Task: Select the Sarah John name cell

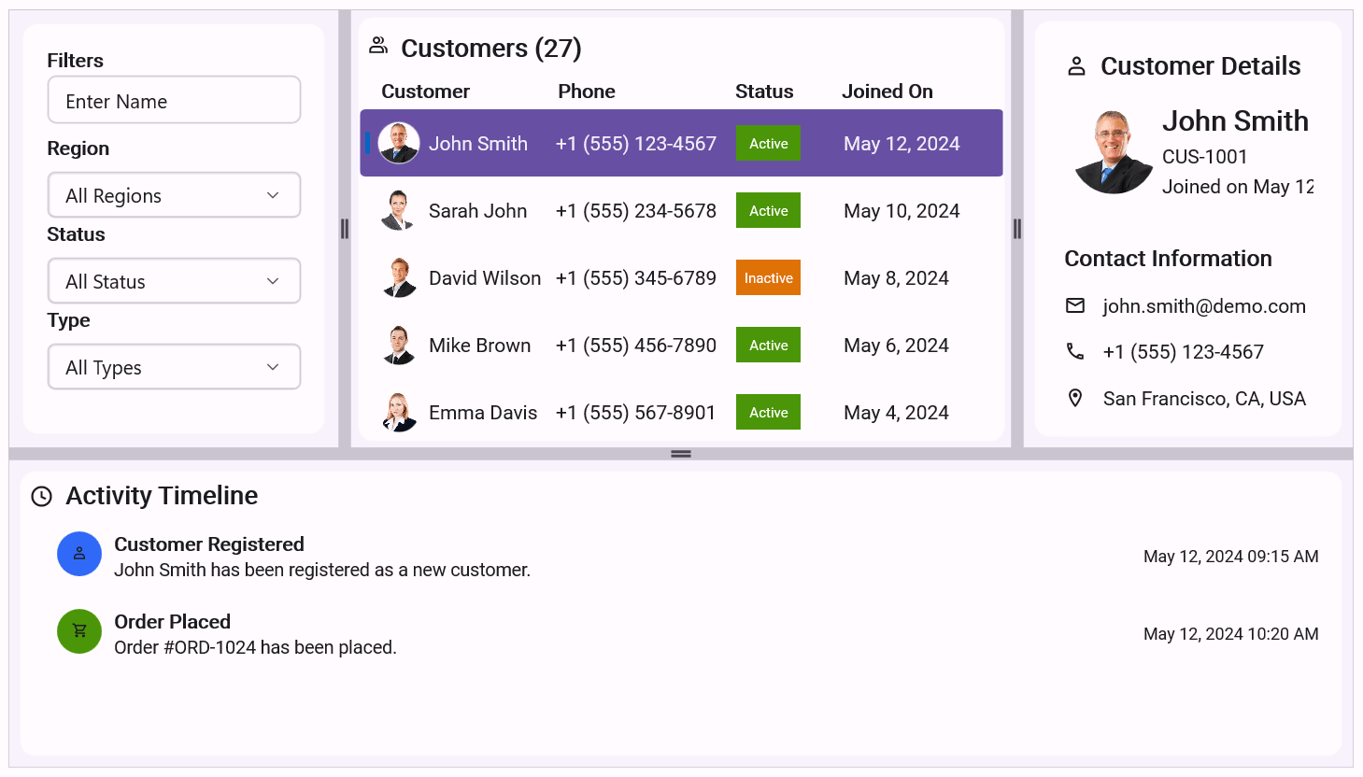Action: coord(477,211)
